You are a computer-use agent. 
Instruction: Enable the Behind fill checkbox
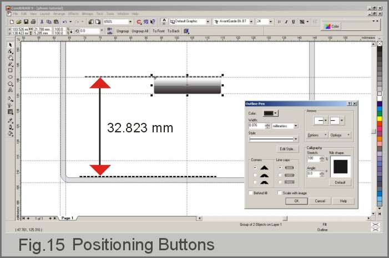(251, 193)
